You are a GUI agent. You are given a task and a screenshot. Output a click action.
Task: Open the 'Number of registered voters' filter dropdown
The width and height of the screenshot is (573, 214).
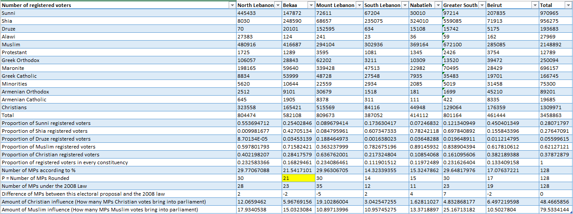[232, 5]
